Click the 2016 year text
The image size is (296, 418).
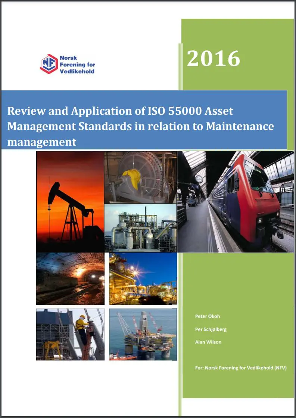tap(214, 58)
